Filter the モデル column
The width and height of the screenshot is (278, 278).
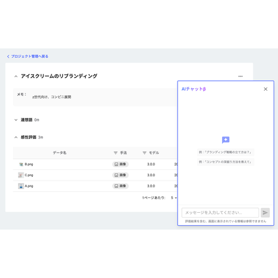coord(145,153)
